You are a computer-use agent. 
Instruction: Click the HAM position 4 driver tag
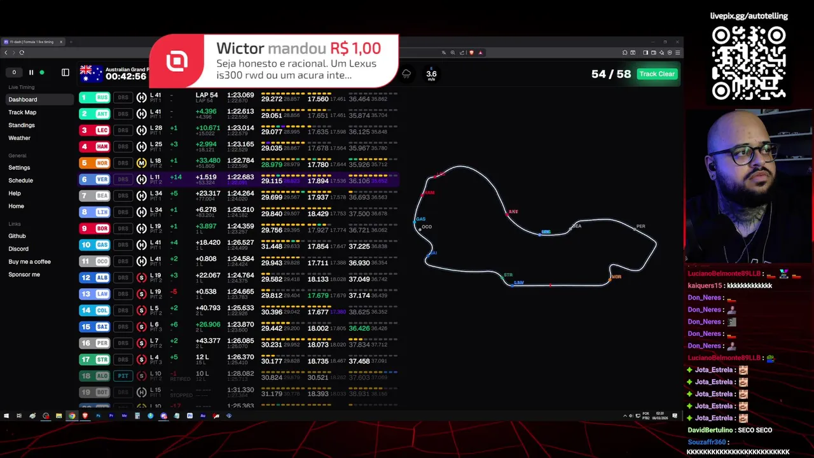tap(95, 146)
